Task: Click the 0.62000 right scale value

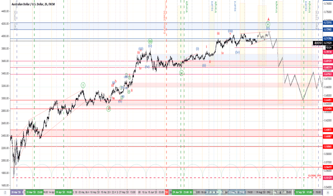Action: (328, 120)
